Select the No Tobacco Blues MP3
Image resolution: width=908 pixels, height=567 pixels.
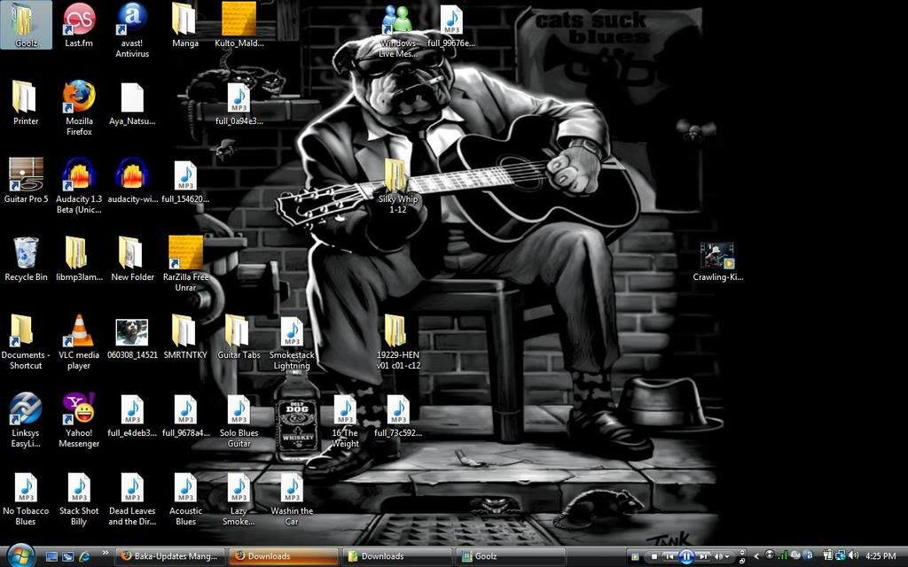26,499
